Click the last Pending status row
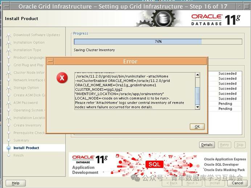The height and width of the screenshot is (188, 251). [x=225, y=109]
